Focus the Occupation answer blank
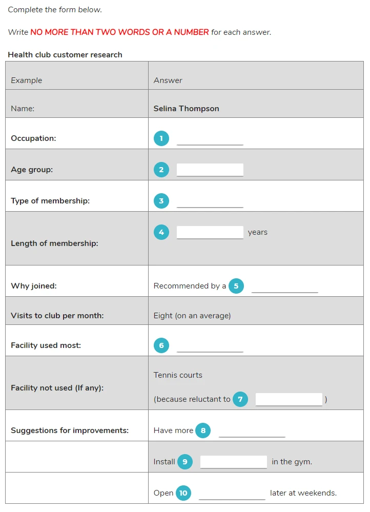 [210, 138]
